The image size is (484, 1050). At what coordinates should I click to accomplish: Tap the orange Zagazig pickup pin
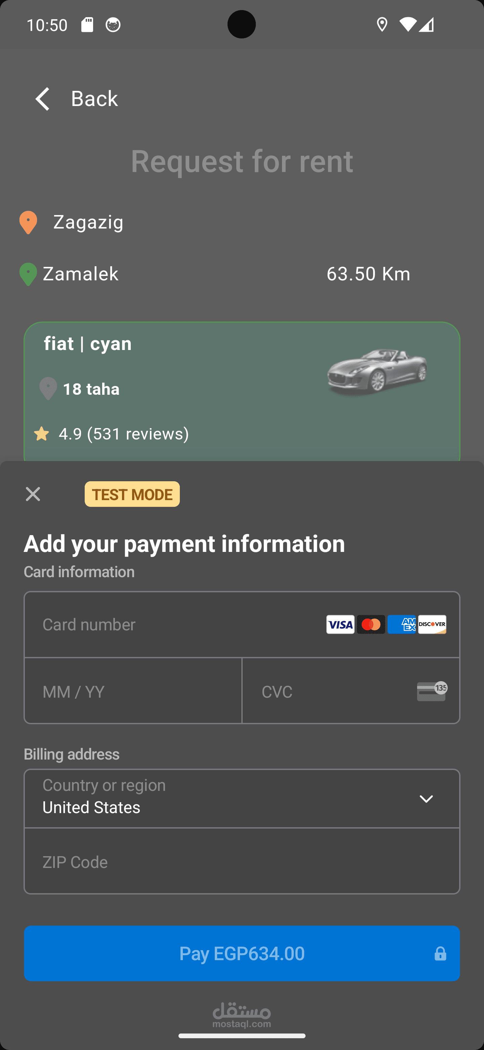click(28, 222)
